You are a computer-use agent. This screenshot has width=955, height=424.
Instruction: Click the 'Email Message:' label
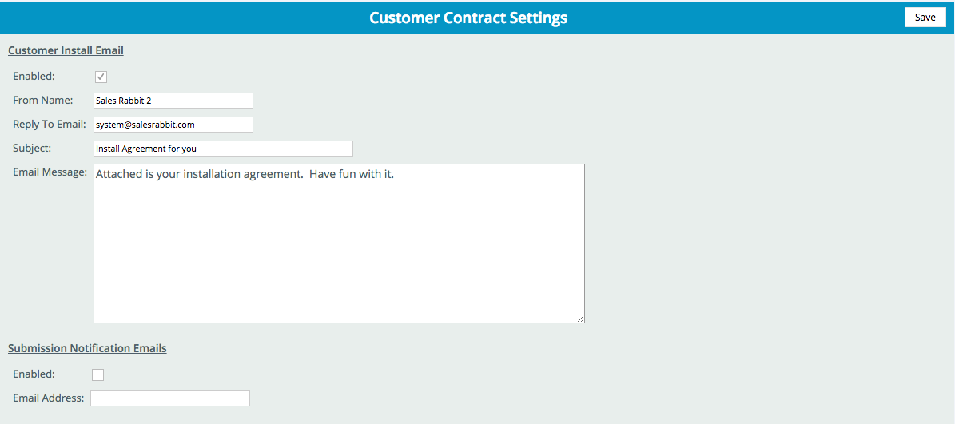50,172
